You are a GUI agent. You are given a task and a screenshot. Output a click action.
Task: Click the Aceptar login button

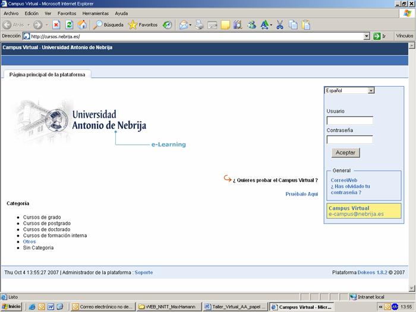click(345, 153)
